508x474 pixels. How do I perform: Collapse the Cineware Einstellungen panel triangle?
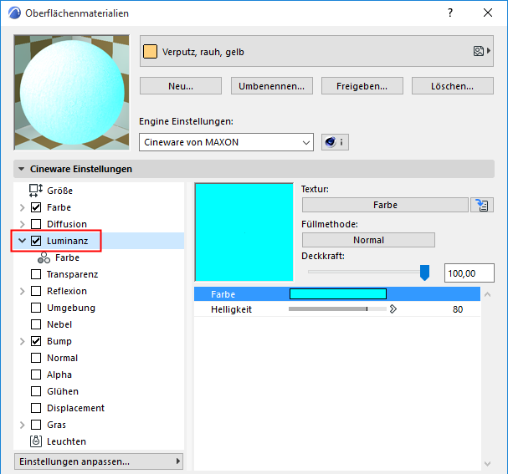[22, 169]
